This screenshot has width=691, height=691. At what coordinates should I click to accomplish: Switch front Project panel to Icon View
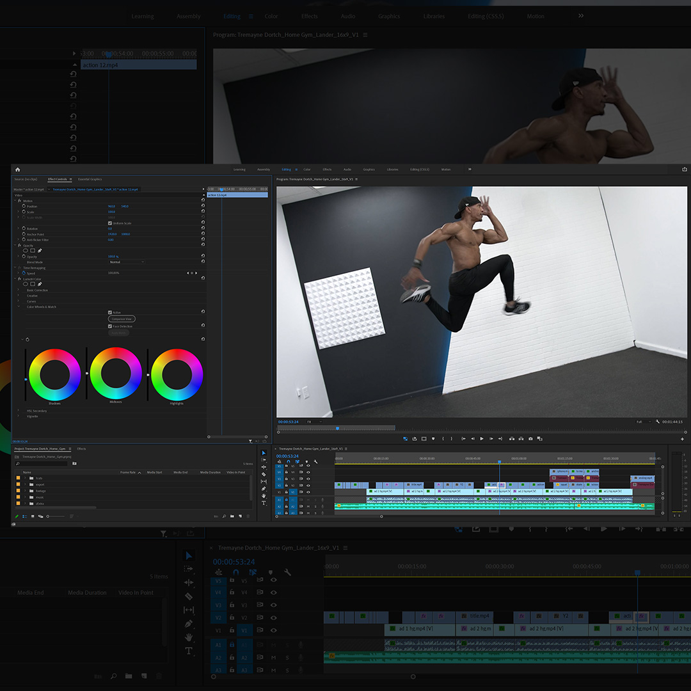point(33,516)
